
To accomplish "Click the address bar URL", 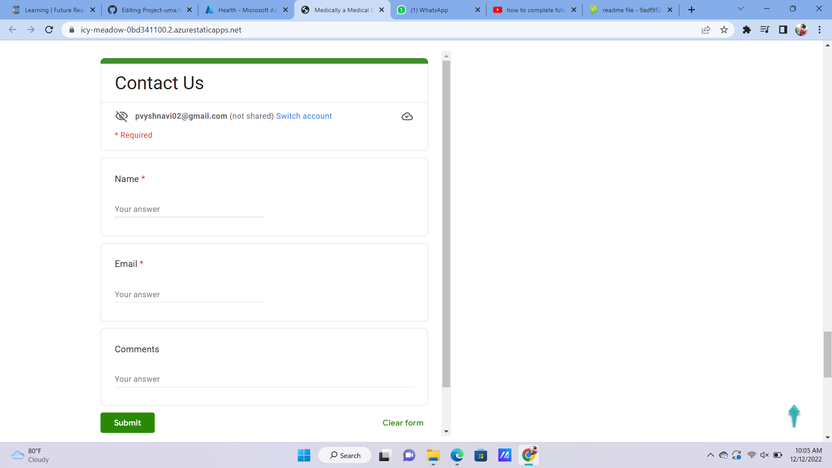I will [x=161, y=30].
